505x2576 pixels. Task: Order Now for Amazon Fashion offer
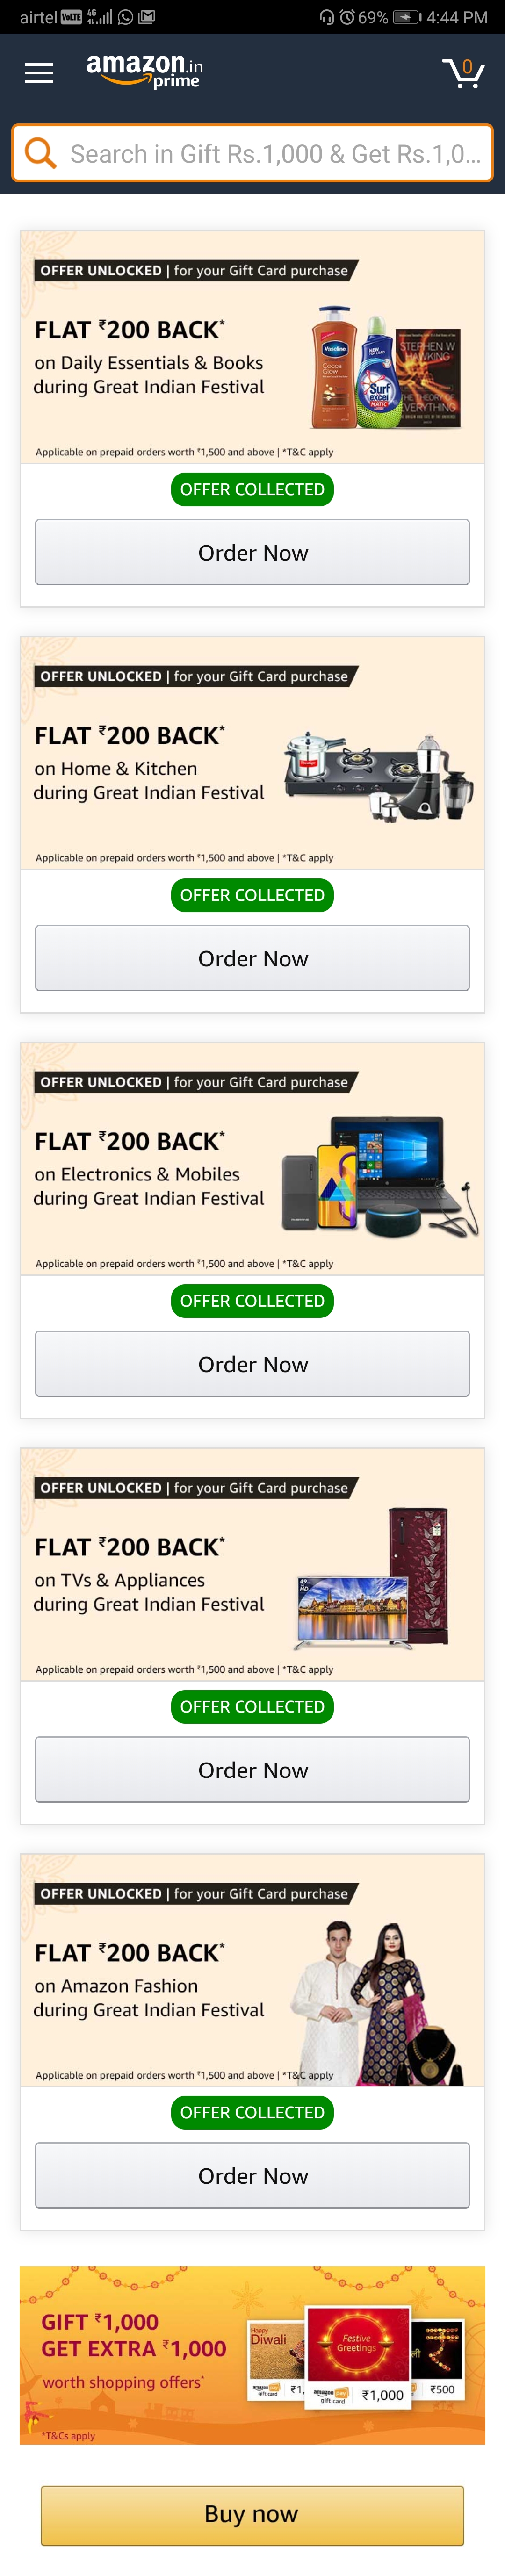(x=252, y=2176)
